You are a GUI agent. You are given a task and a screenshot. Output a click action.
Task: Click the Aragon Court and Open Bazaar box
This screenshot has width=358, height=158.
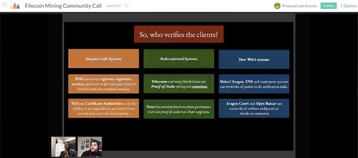pyautogui.click(x=254, y=108)
